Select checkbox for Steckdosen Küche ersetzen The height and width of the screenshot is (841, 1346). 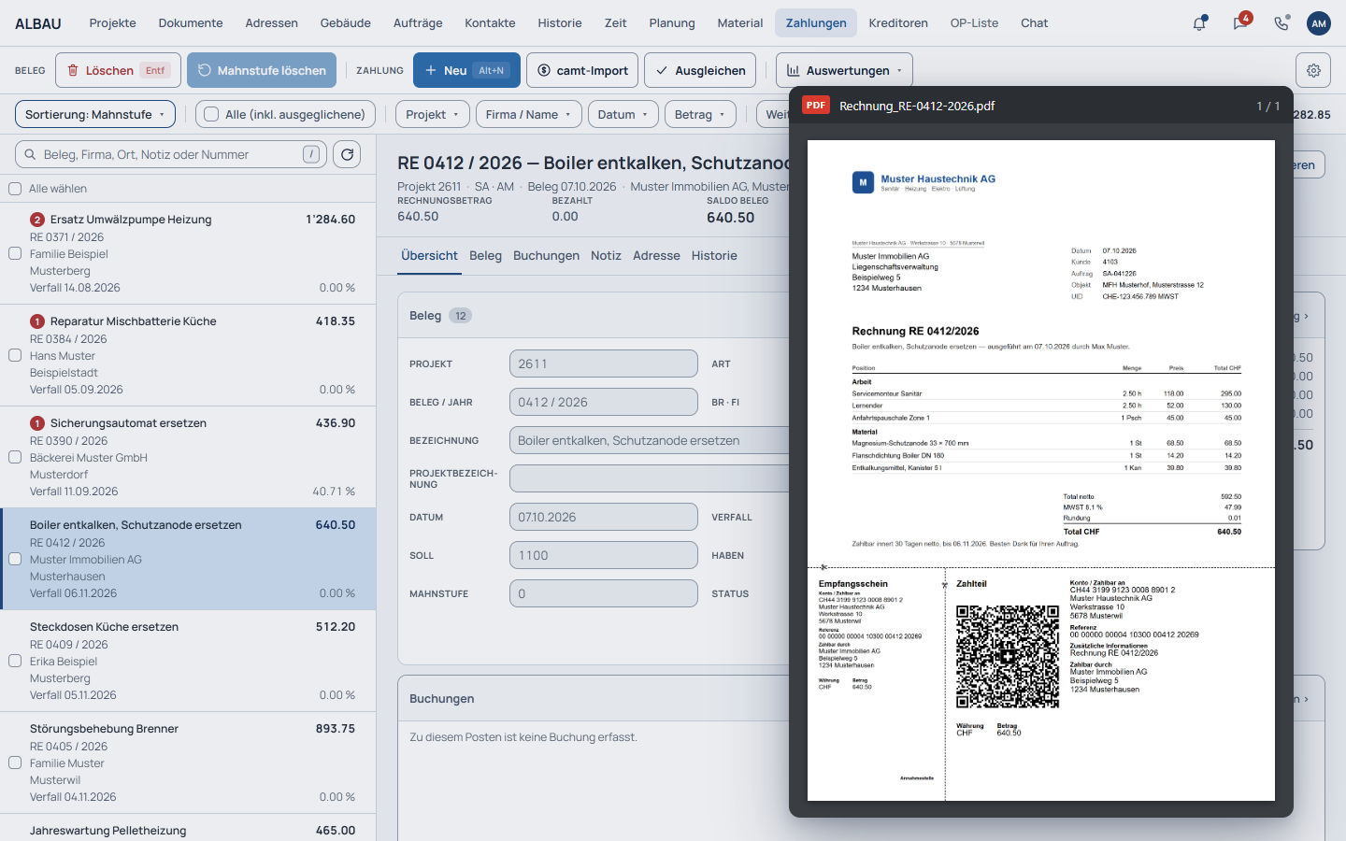[x=15, y=661]
